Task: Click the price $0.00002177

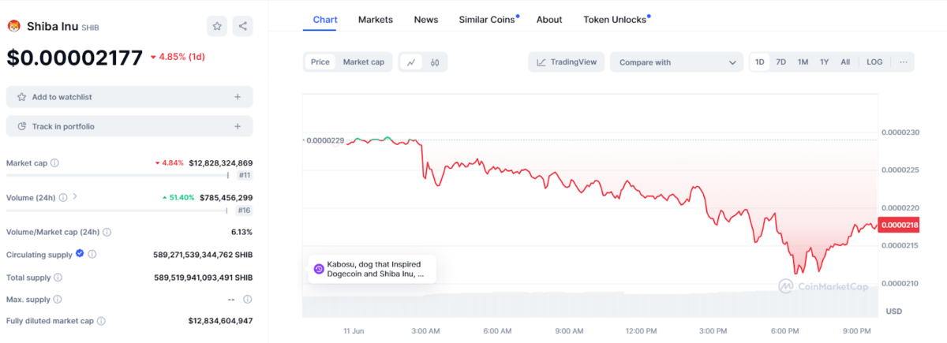Action: pyautogui.click(x=75, y=58)
